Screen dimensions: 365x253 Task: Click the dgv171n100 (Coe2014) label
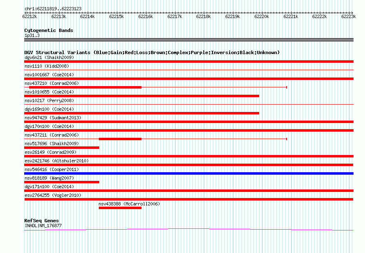pyautogui.click(x=49, y=187)
